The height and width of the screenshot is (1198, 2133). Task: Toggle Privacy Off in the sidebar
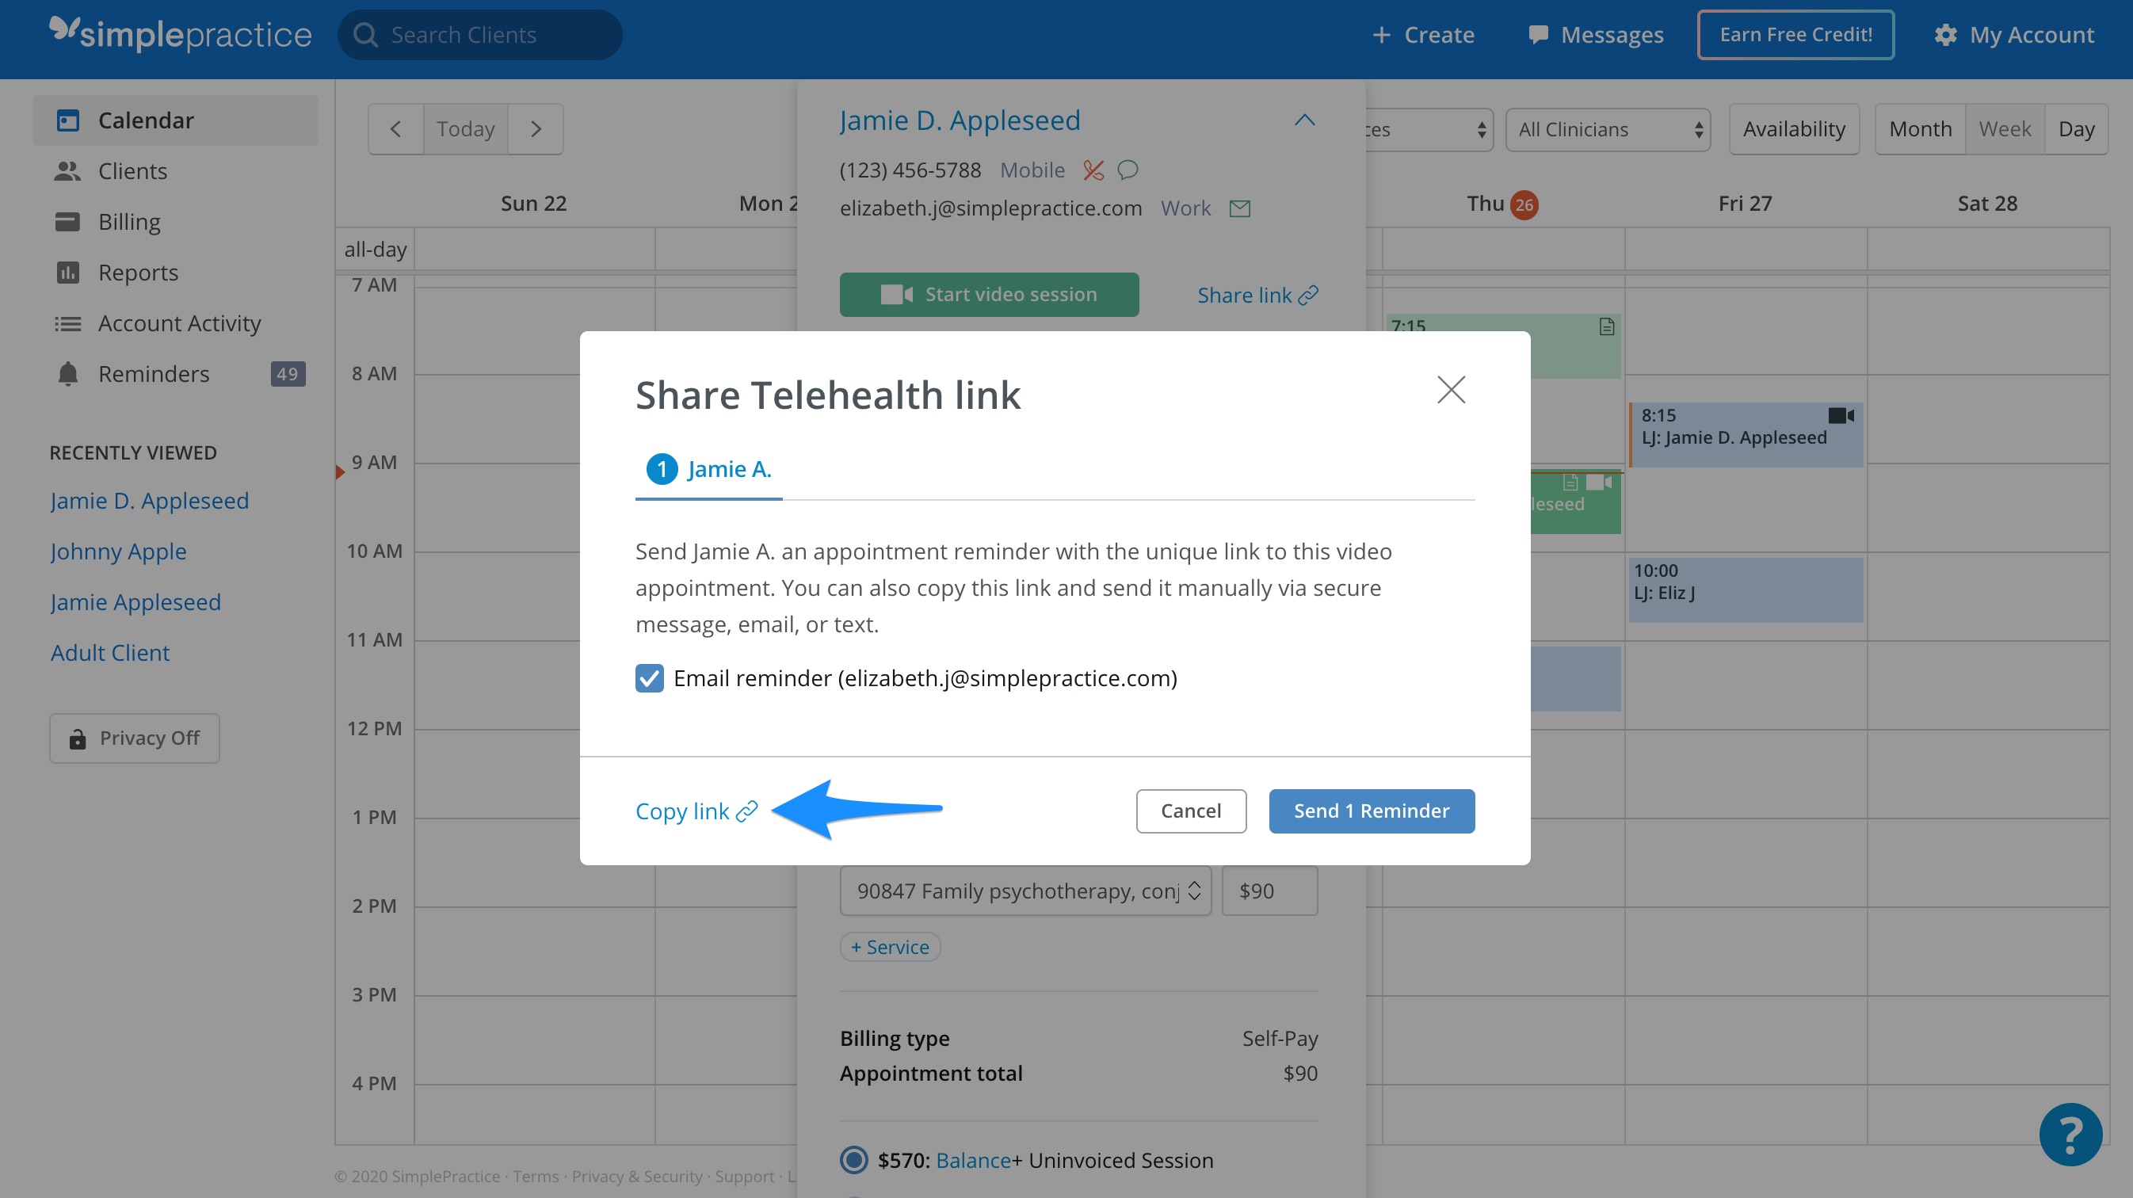pyautogui.click(x=134, y=738)
